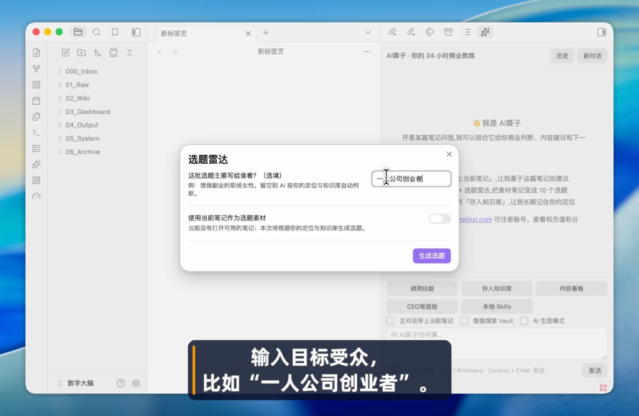This screenshot has width=639, height=416.
Task: Click the 历史 button
Action: [563, 56]
